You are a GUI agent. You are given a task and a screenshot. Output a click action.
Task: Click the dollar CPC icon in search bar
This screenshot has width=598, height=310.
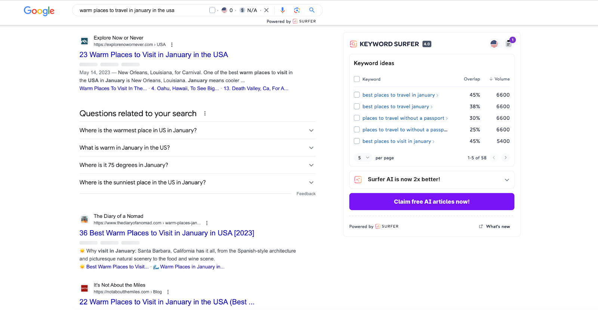click(242, 10)
